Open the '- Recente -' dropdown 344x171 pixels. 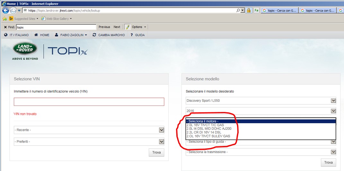89,130
